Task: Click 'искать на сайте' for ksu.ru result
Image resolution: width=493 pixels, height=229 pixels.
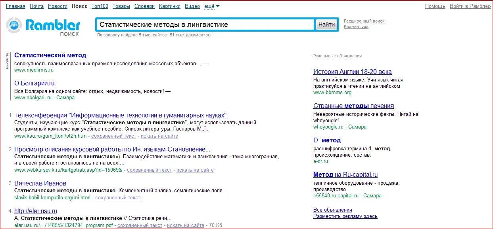Action: [x=159, y=136]
